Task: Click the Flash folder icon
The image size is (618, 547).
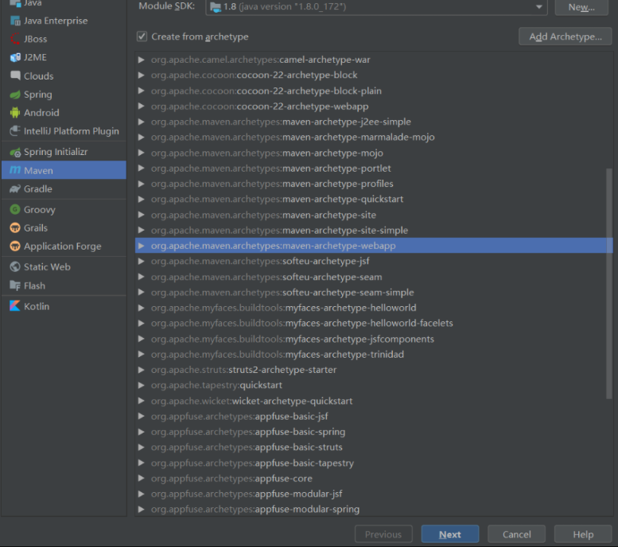Action: (x=15, y=285)
